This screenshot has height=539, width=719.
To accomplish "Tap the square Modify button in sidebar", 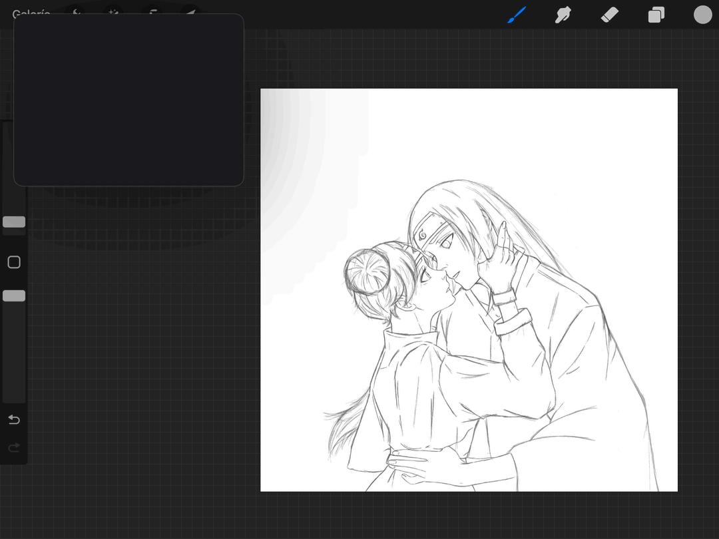I will pyautogui.click(x=14, y=262).
